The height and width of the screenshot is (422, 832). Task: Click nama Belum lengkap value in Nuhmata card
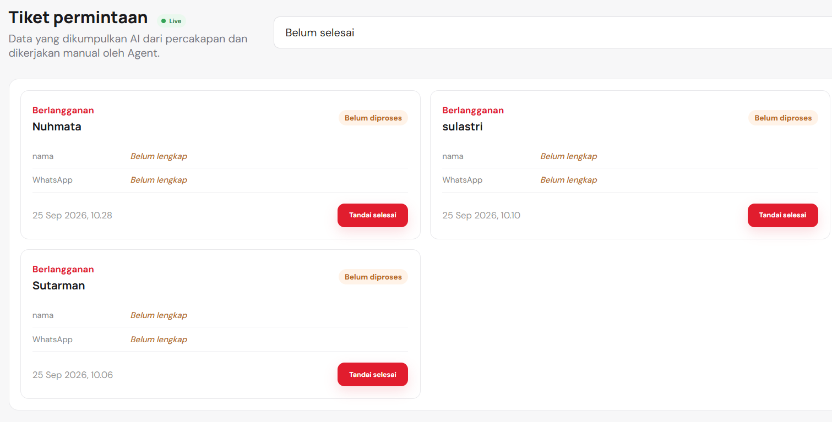coord(159,156)
